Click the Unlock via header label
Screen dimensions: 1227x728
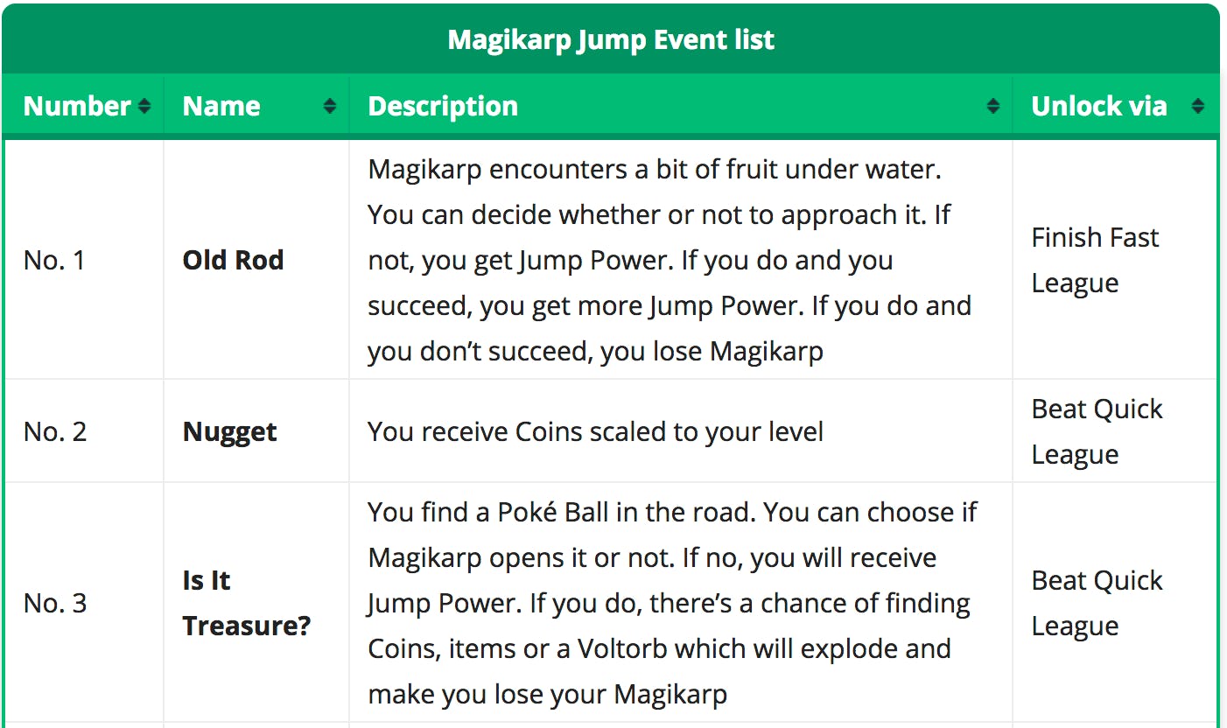tap(1099, 107)
